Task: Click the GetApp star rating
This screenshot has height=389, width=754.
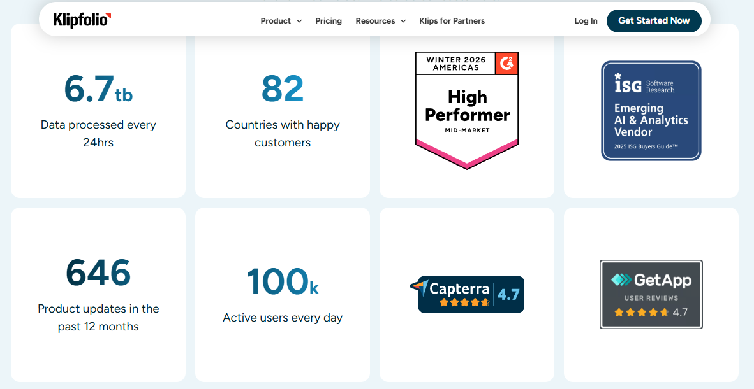Action: point(642,313)
